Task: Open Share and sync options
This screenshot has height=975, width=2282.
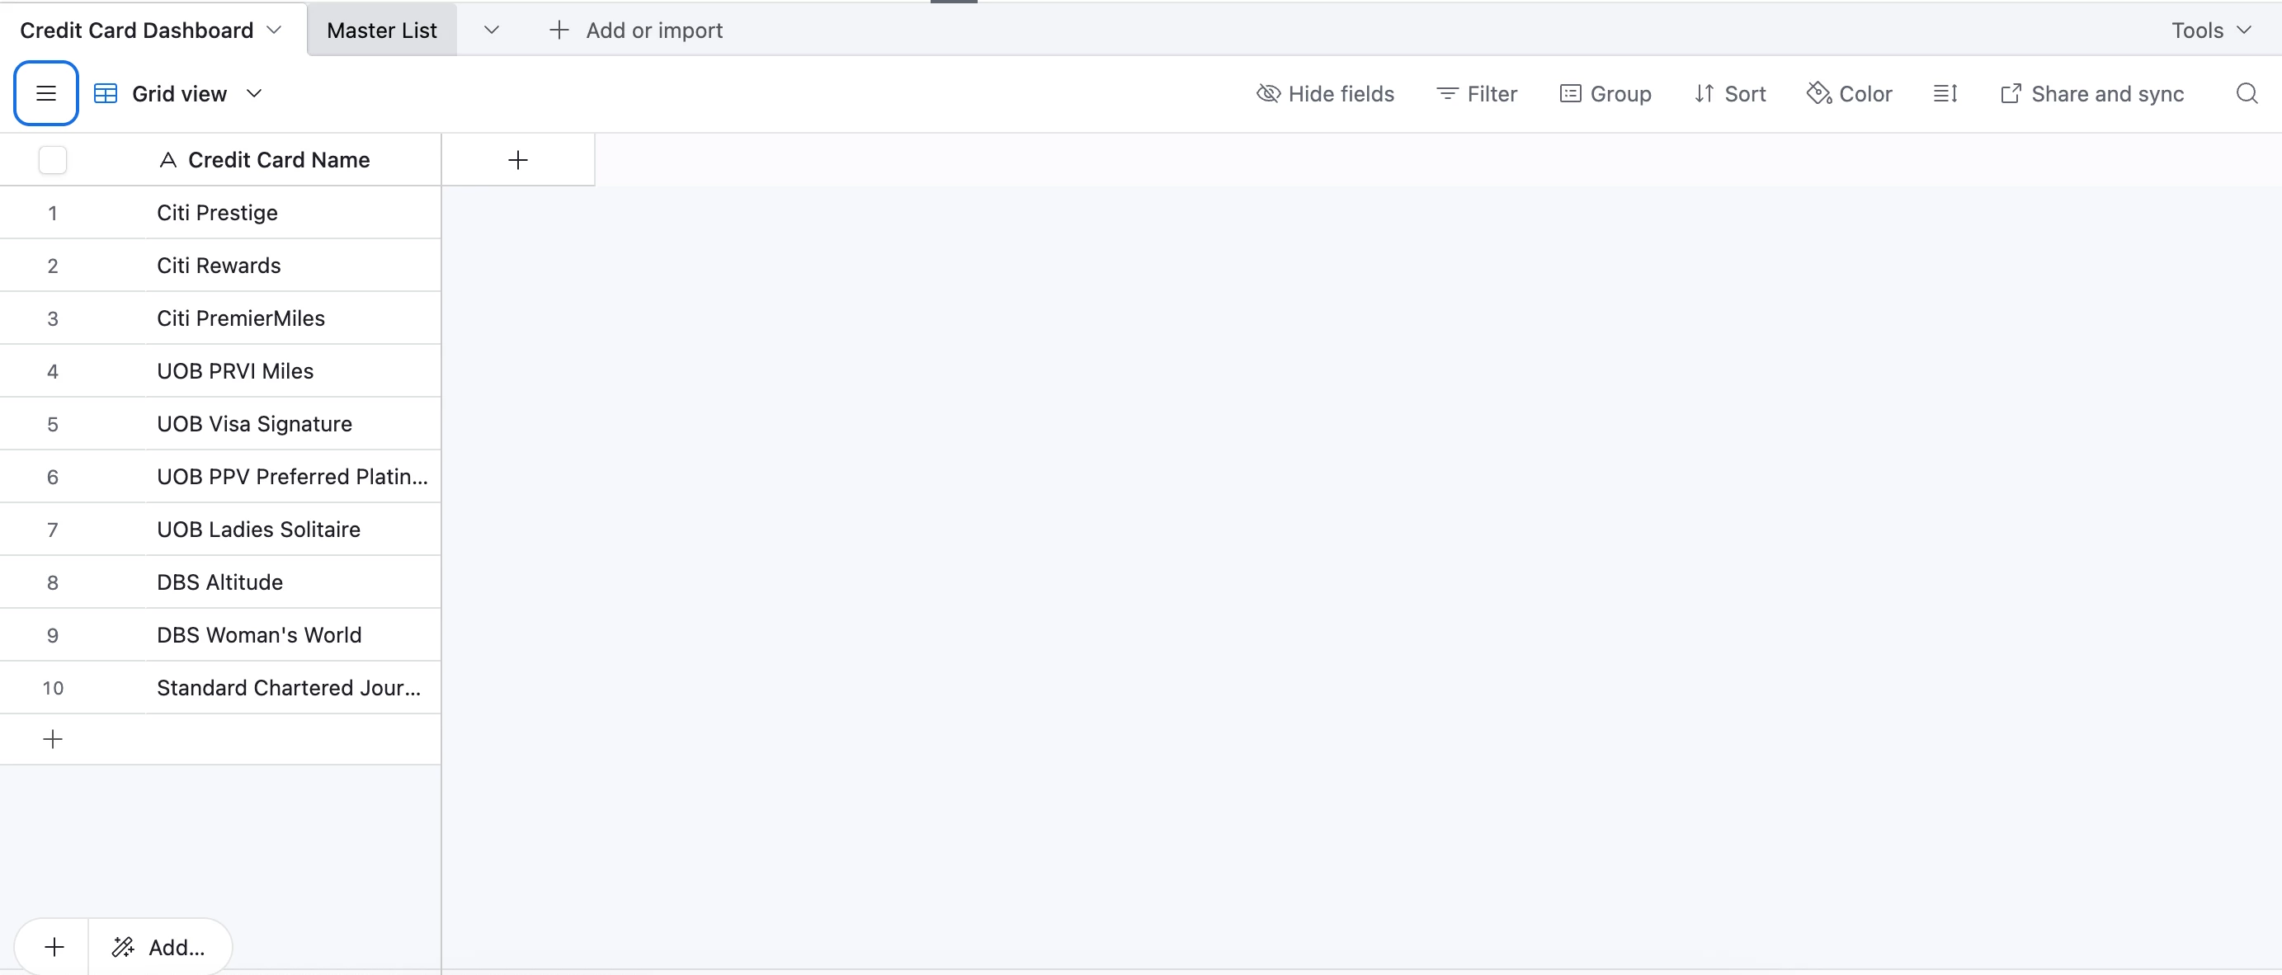Action: (2091, 93)
